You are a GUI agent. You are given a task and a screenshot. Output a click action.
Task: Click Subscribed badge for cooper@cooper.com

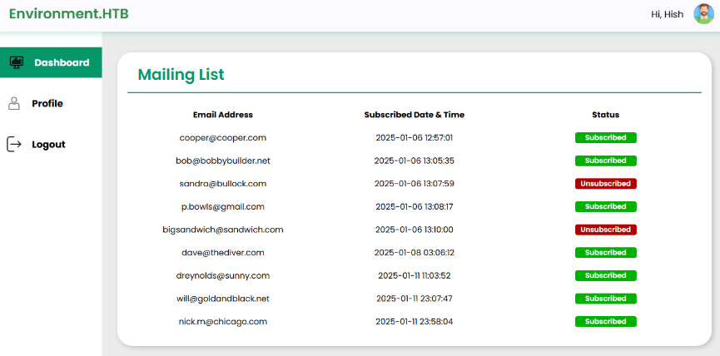pyautogui.click(x=605, y=137)
